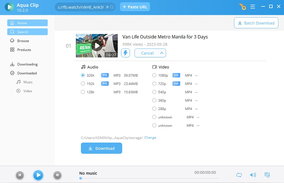This screenshot has width=284, height=183.
Task: Play the Van Life video thumbnail
Action: 97,46
